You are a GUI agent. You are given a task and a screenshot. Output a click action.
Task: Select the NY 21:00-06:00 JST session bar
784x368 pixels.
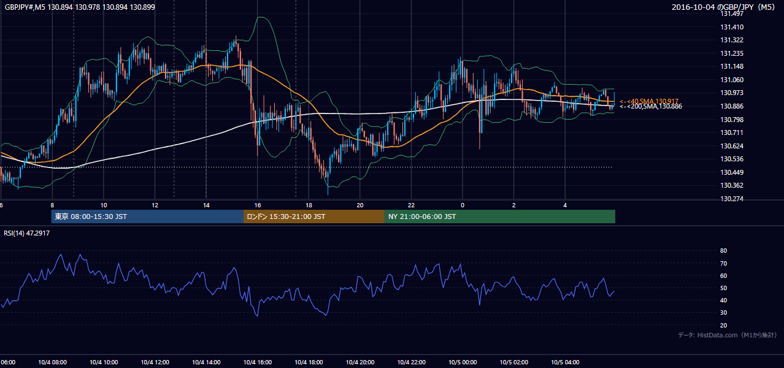click(500, 217)
